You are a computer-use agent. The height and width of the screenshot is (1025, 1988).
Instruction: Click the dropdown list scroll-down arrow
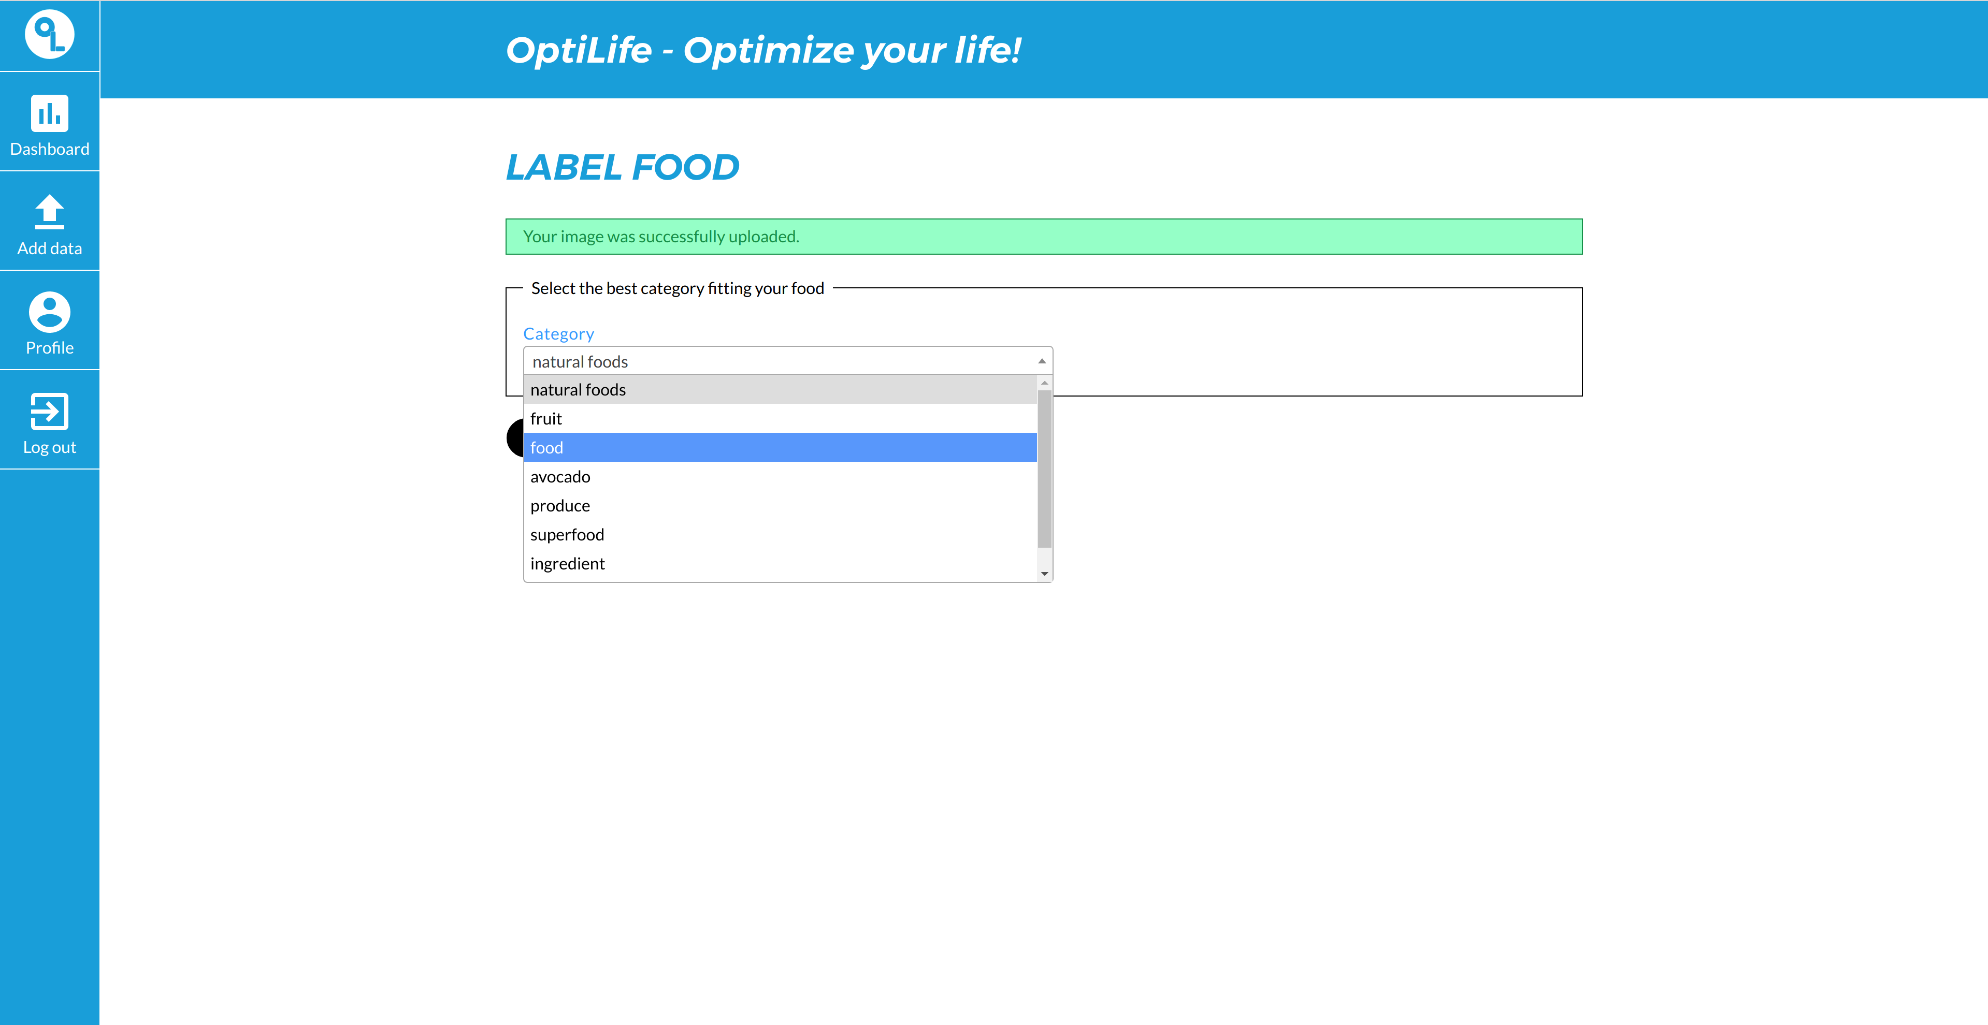pyautogui.click(x=1044, y=574)
